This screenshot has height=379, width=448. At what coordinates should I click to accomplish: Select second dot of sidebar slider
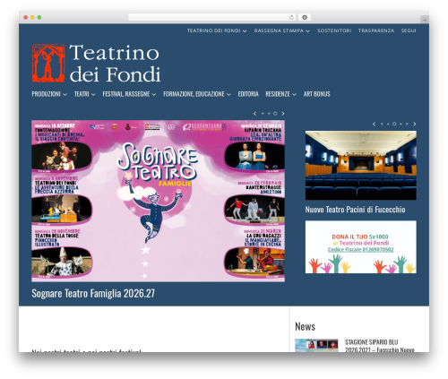click(388, 124)
